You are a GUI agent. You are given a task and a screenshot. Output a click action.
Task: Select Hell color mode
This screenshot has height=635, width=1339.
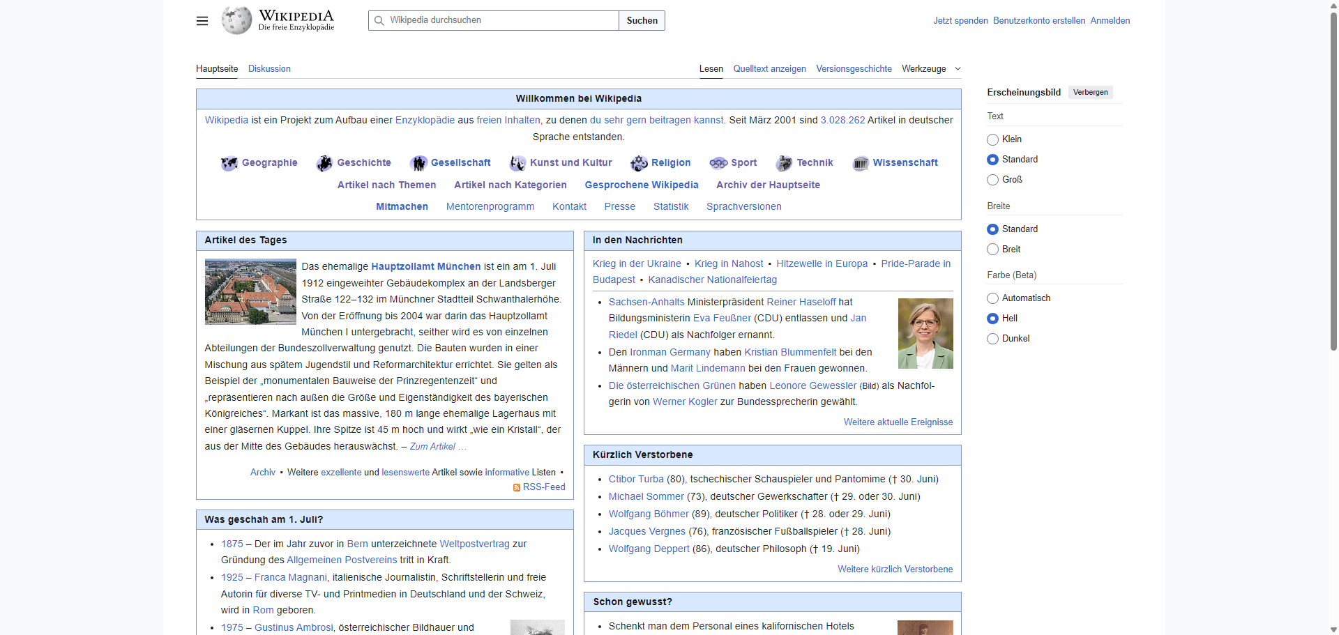992,319
